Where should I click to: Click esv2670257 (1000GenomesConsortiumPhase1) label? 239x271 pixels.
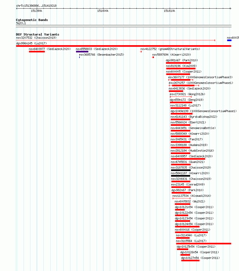click(x=201, y=83)
